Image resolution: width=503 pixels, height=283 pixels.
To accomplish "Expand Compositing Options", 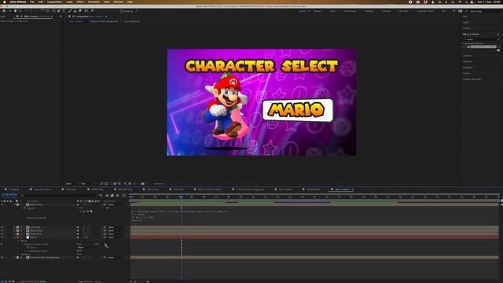I will 25,251.
